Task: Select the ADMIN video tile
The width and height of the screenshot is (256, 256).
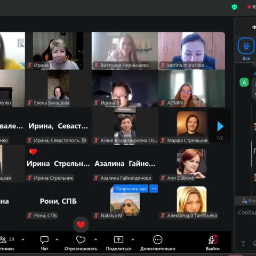Action: click(191, 89)
